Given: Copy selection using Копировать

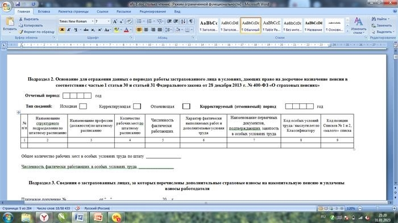Looking at the screenshot, I should 31,26.
